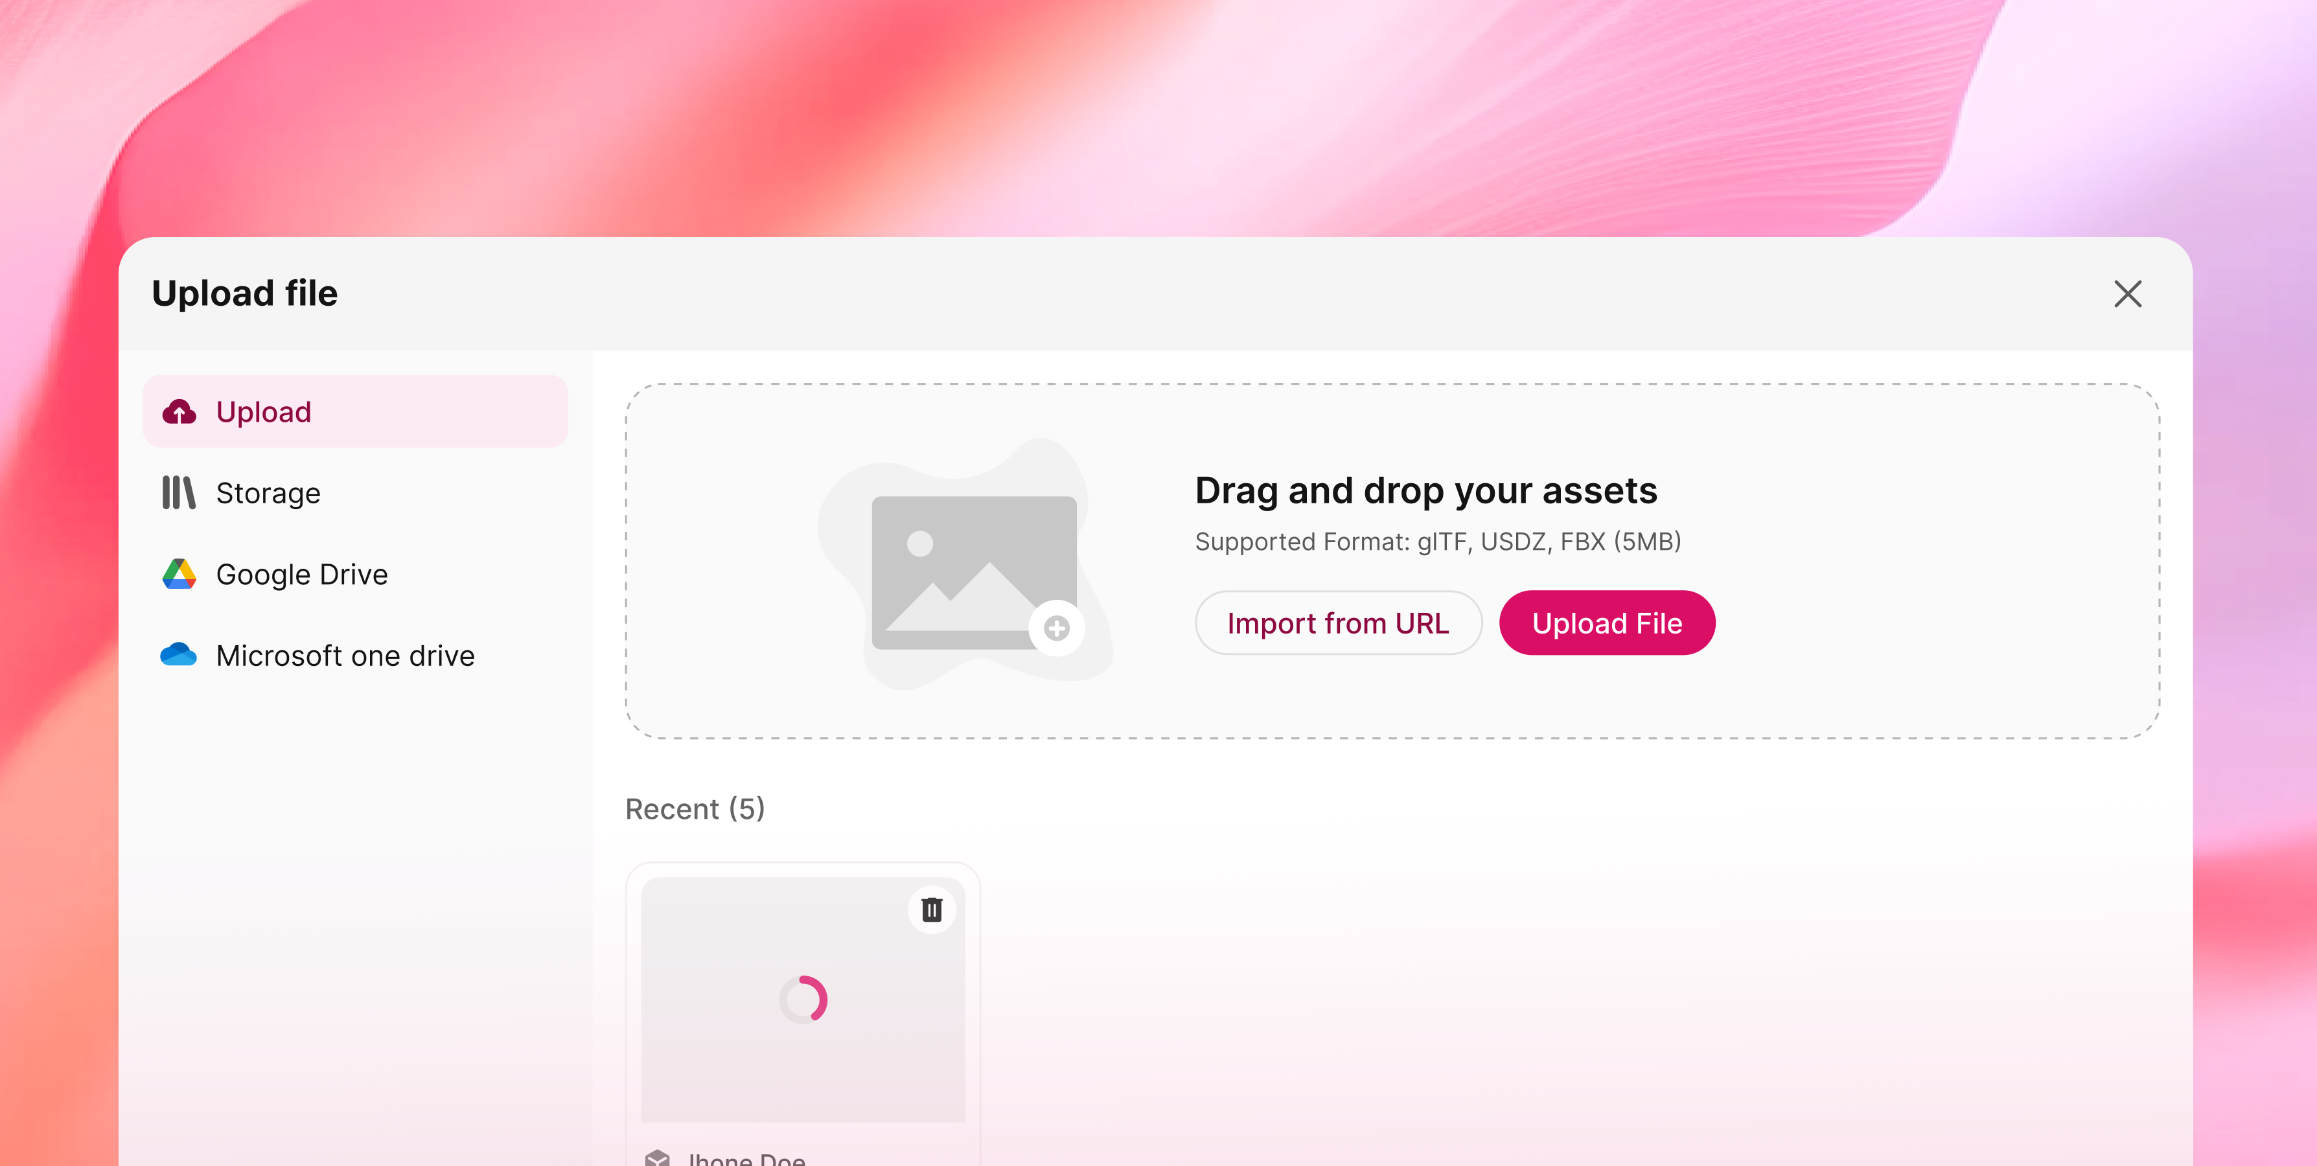Click the pink Upload File button
The width and height of the screenshot is (2317, 1166).
(x=1606, y=623)
